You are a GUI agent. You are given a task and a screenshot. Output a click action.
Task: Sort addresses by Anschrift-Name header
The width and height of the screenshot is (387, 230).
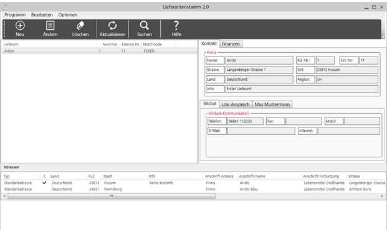tap(269, 176)
